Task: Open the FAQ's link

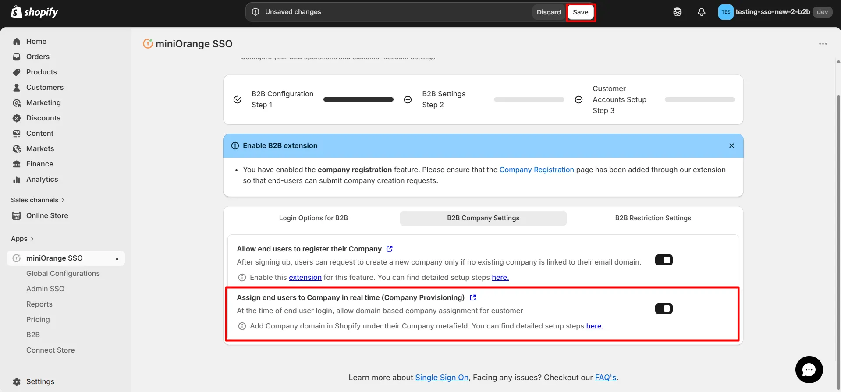Action: point(606,378)
